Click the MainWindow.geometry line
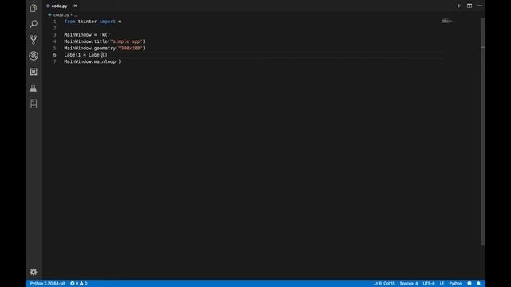Image resolution: width=511 pixels, height=287 pixels. (105, 48)
